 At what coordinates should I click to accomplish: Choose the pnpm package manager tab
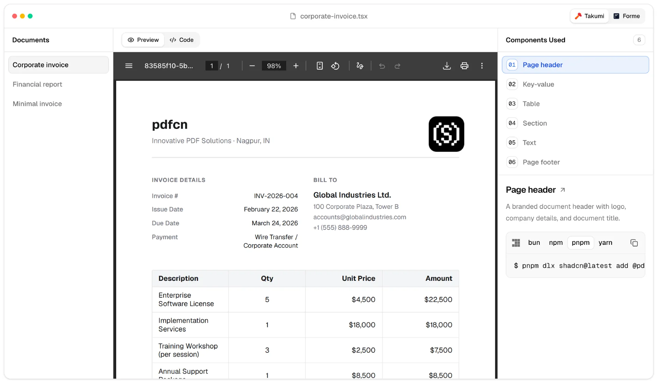click(581, 243)
